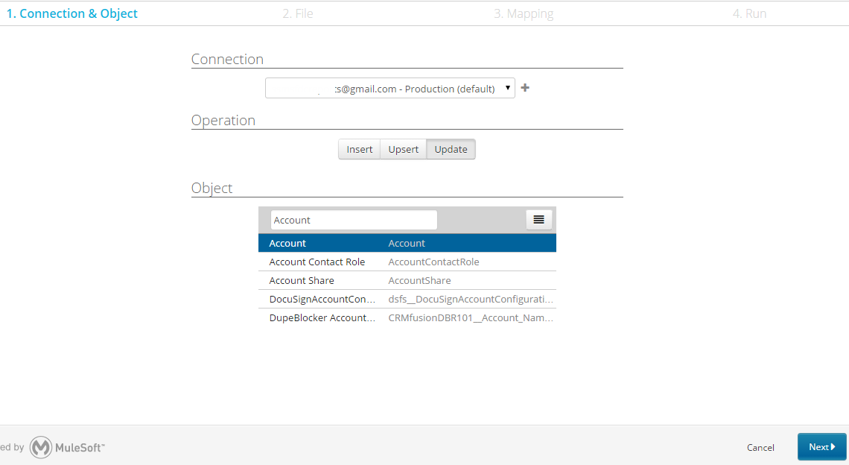This screenshot has height=465, width=849.
Task: Return to the Connection & Object step
Action: (x=72, y=13)
